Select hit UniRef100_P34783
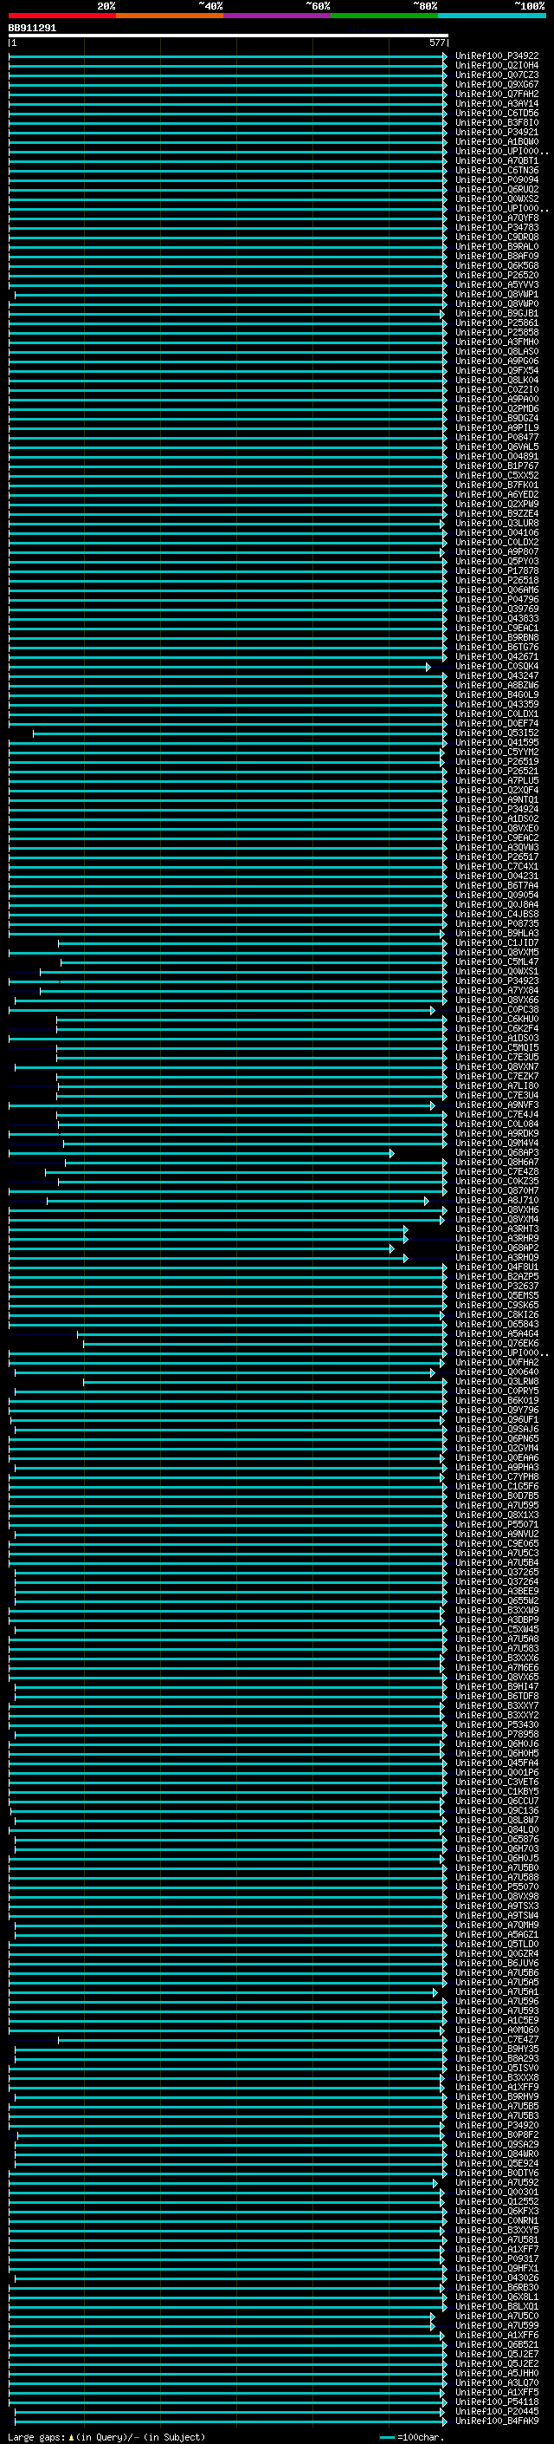This screenshot has height=2444, width=554. pyautogui.click(x=496, y=228)
